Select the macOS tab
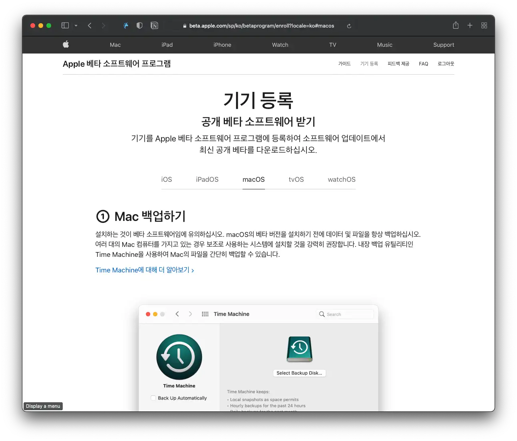This screenshot has height=441, width=517. coord(254,179)
